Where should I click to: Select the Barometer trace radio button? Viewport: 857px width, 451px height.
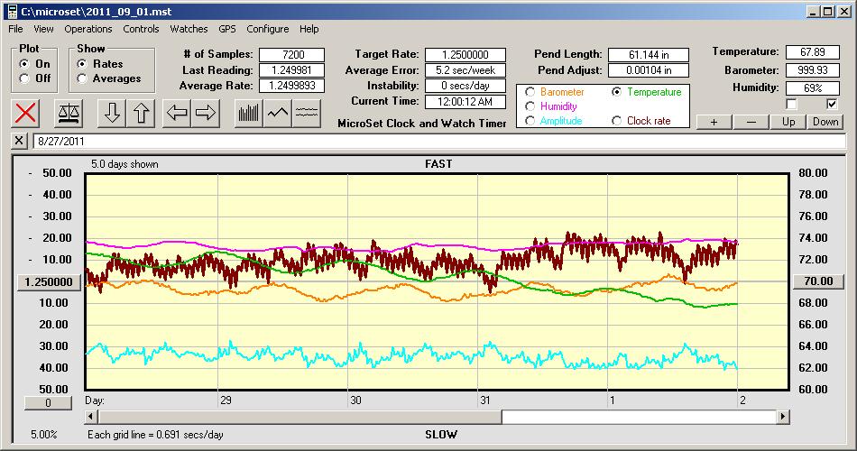click(x=530, y=92)
